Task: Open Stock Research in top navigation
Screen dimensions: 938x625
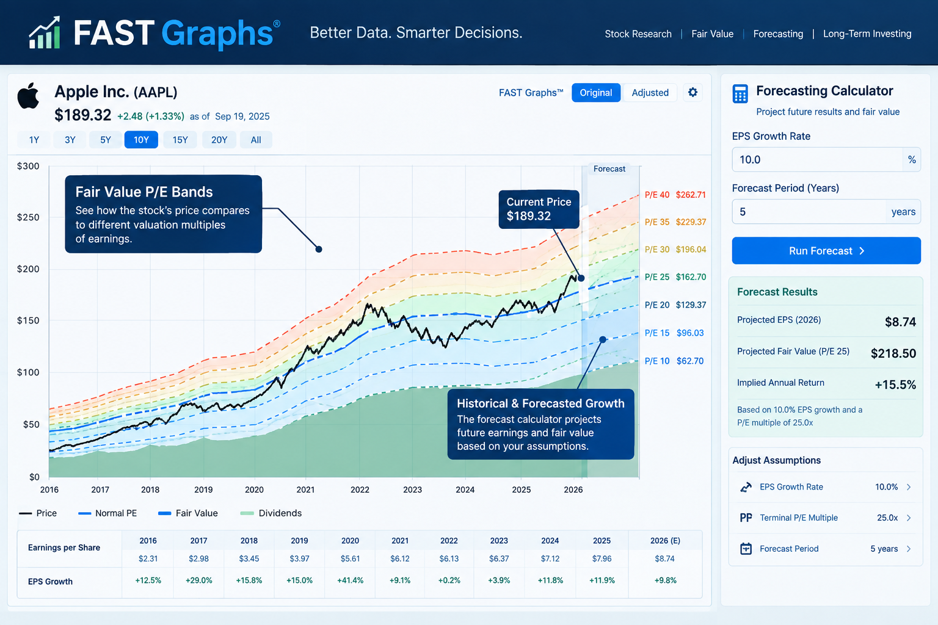Action: coord(638,34)
